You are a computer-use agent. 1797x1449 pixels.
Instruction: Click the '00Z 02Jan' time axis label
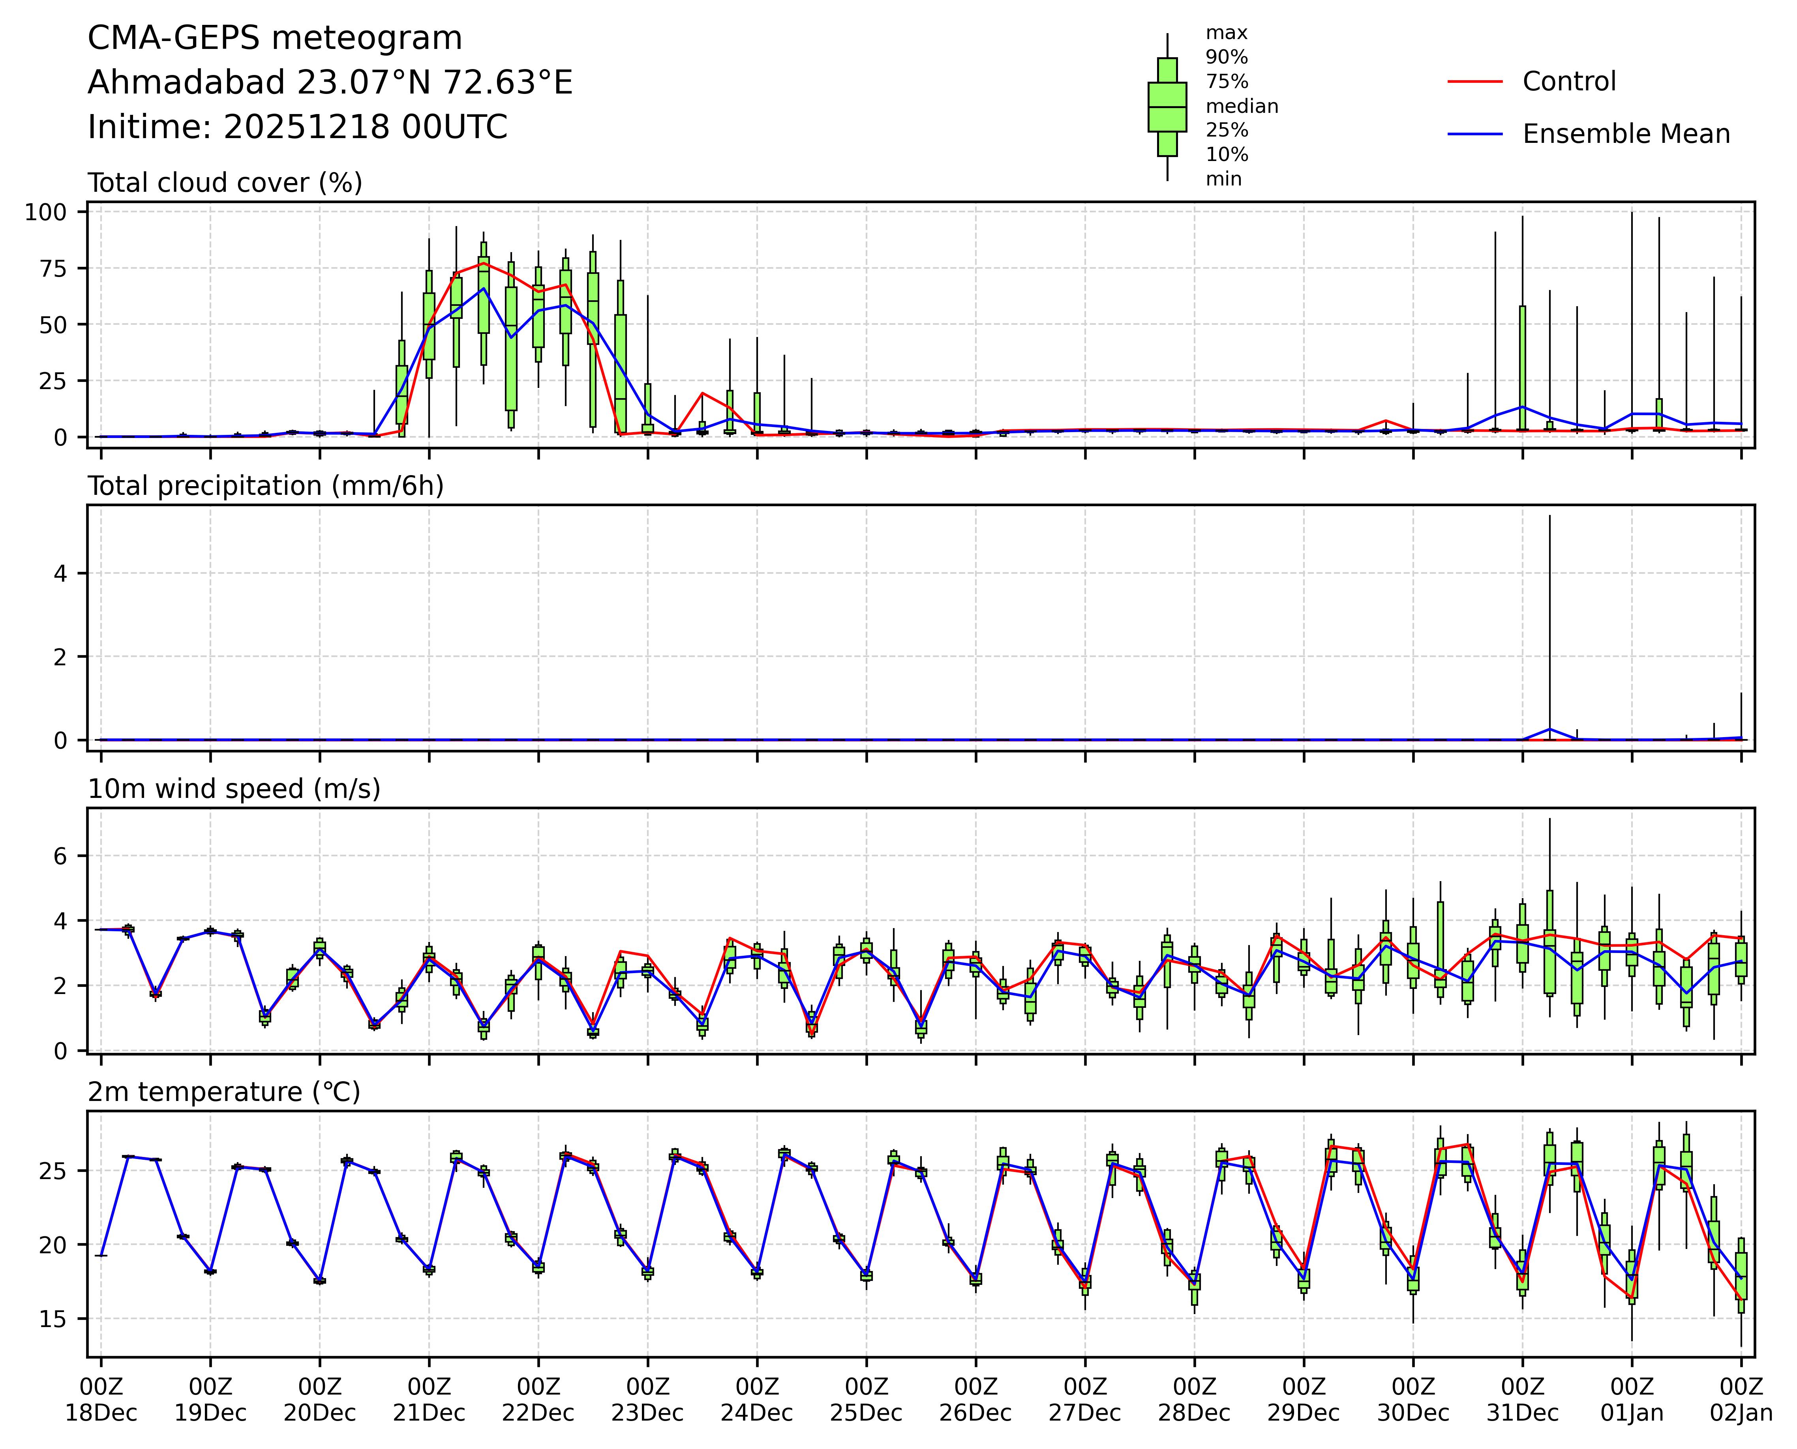1740,1400
